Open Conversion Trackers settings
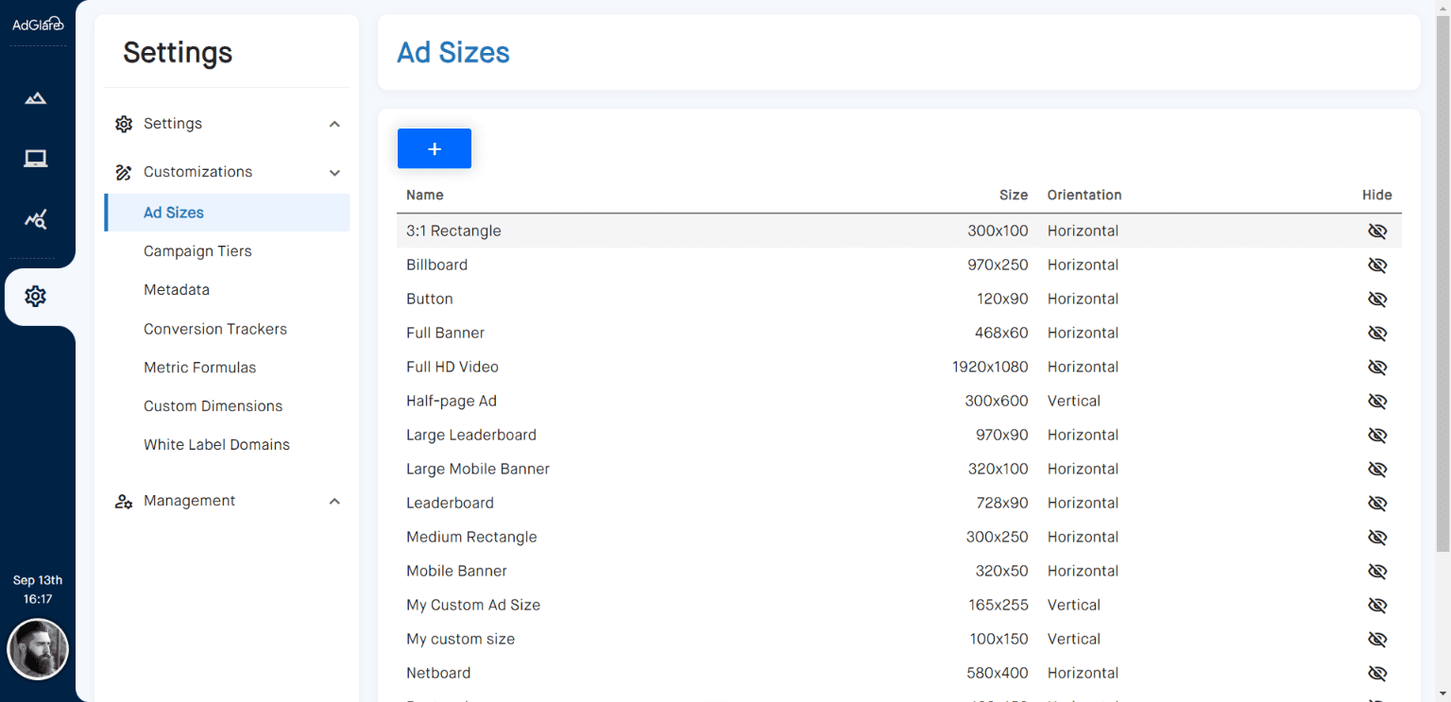1451x702 pixels. tap(215, 329)
